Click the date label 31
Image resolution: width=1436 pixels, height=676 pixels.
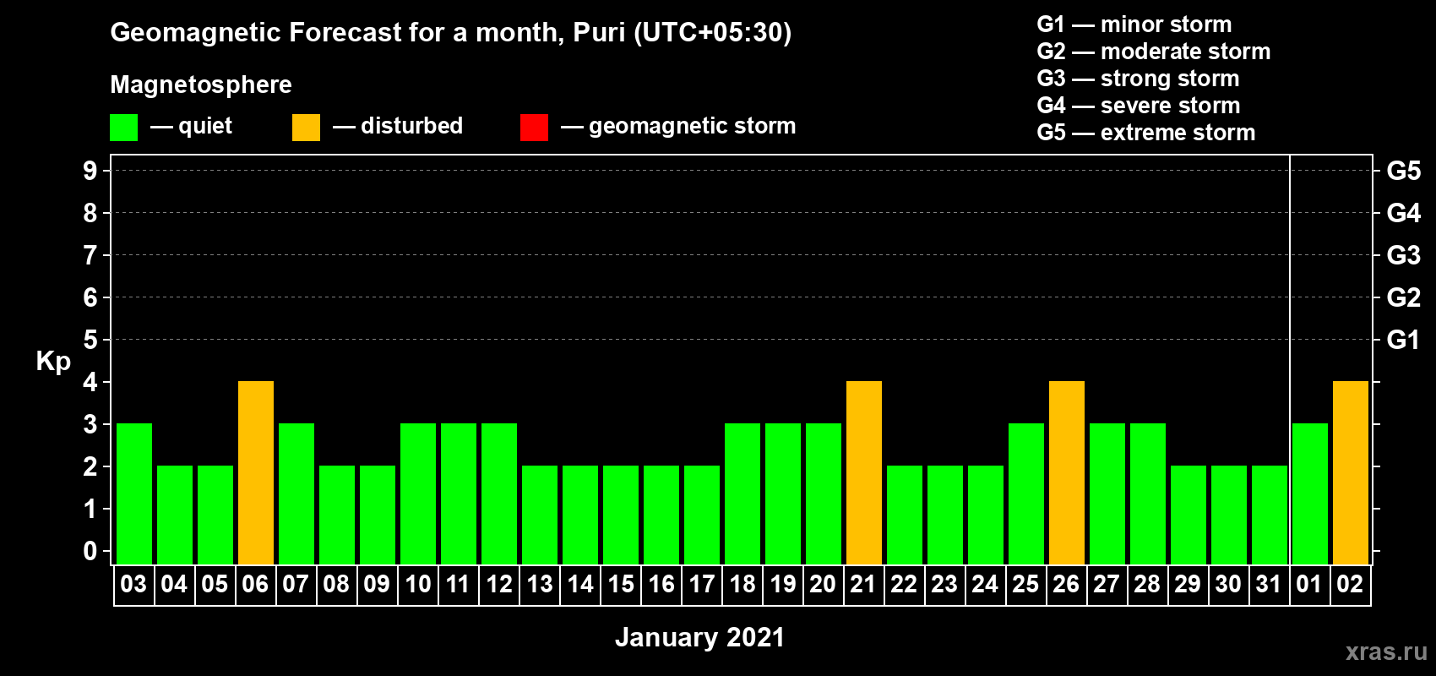click(1269, 584)
